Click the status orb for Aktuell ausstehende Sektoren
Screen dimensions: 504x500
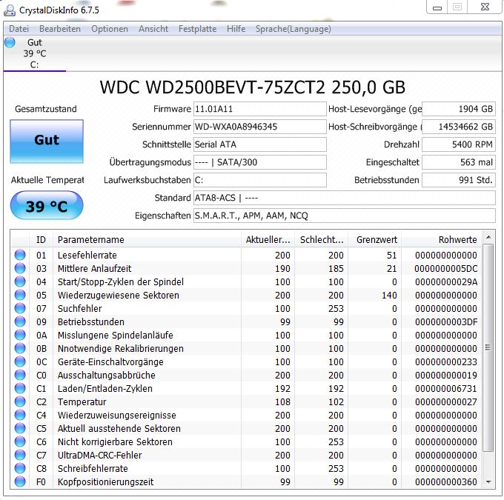point(20,428)
